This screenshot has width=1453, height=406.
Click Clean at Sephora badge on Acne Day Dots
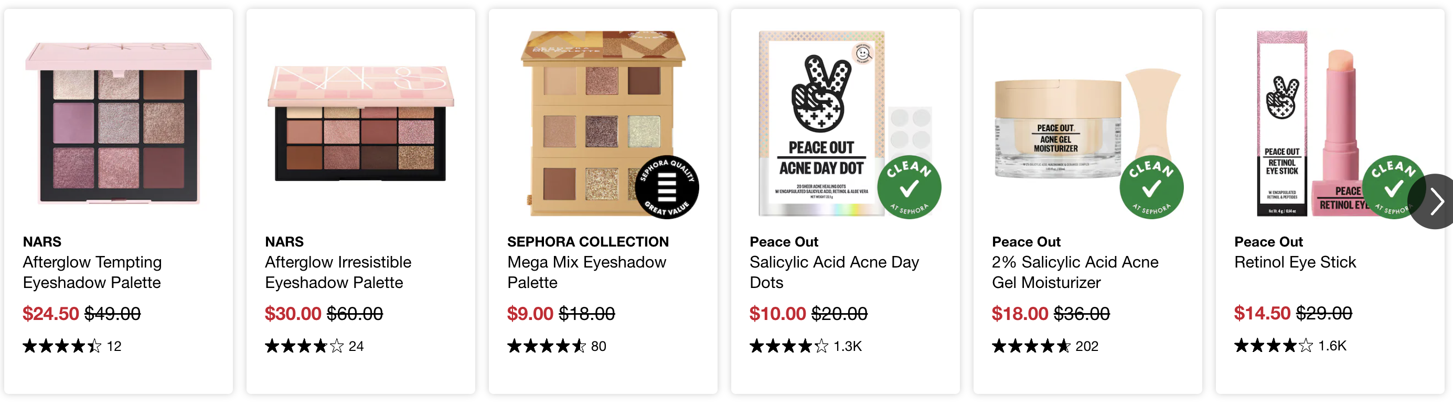(x=909, y=187)
